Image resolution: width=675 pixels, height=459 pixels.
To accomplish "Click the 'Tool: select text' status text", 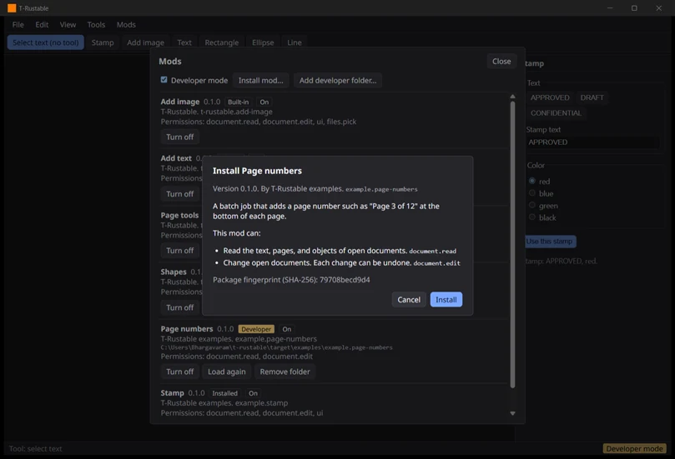I will tap(36, 449).
